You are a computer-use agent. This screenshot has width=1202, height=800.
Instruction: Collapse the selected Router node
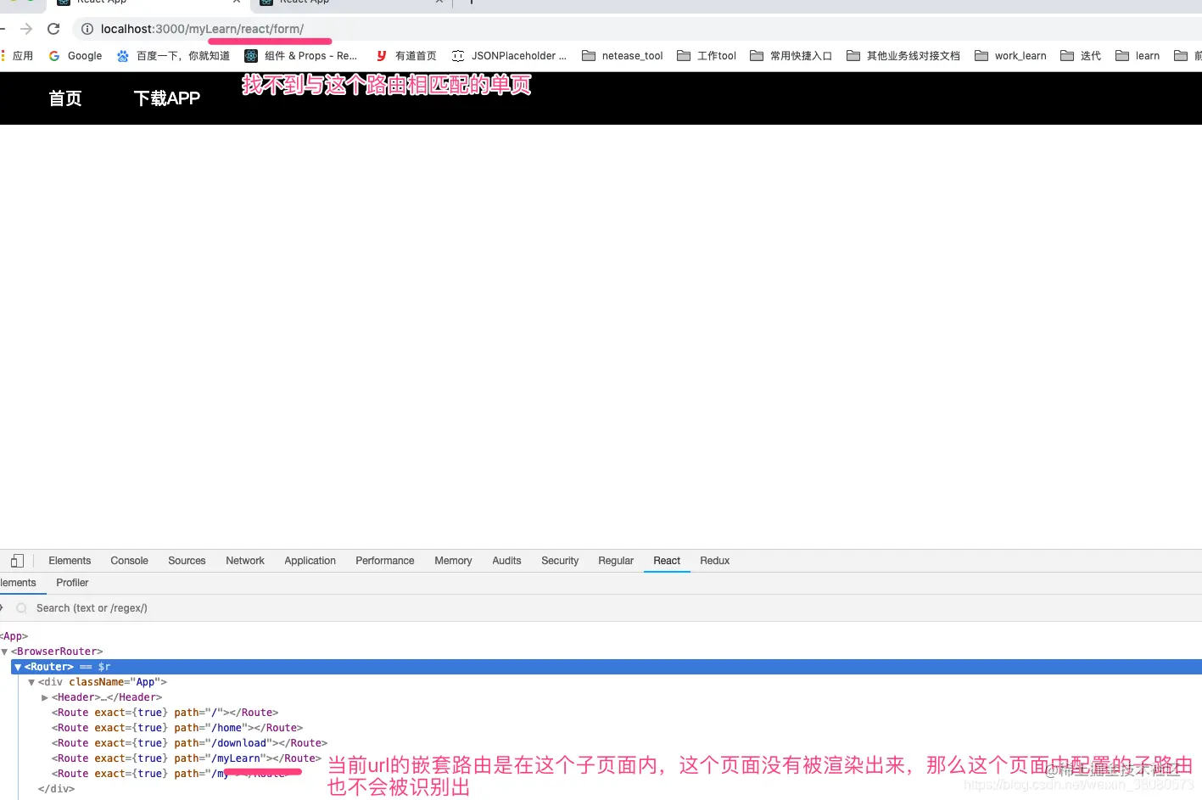pyautogui.click(x=18, y=668)
